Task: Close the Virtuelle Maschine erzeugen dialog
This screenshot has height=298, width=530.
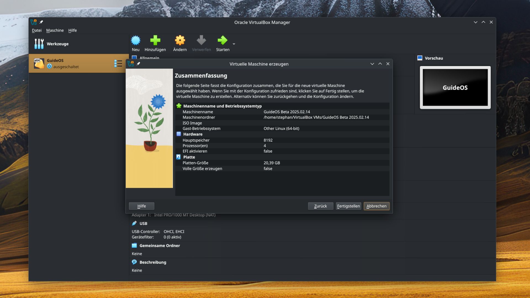Action: [x=388, y=64]
